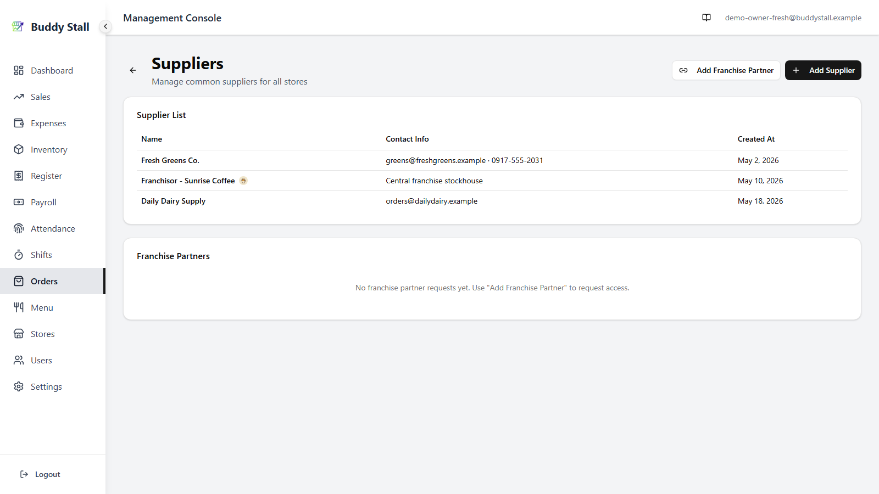Click the Buddy Stall logo icon
The image size is (879, 494).
[18, 26]
